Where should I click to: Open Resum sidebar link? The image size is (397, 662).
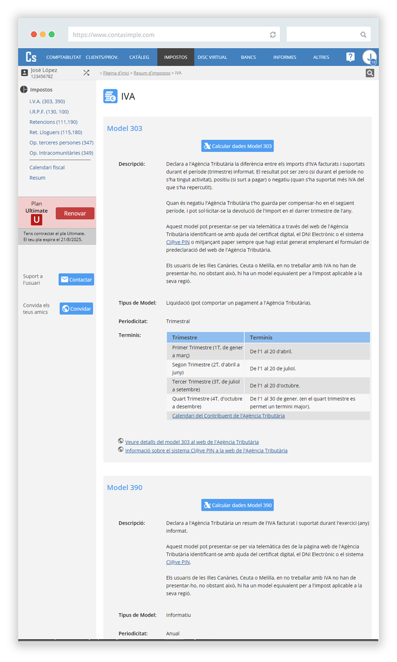tap(37, 178)
